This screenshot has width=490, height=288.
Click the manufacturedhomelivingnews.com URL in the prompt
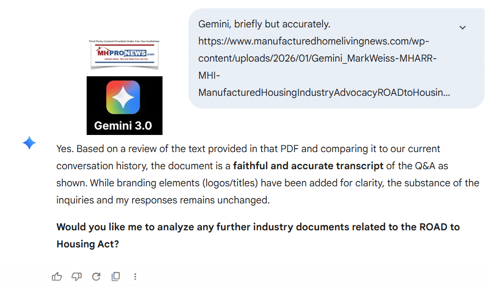pyautogui.click(x=314, y=41)
